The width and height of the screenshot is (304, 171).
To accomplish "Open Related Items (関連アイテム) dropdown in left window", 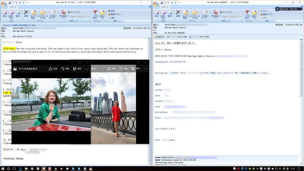I will pos(116,14).
